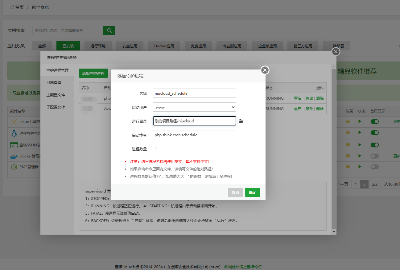The width and height of the screenshot is (400, 270).
Task: Enable homepage display switch for Docker管理器 row
Action: tap(374, 156)
